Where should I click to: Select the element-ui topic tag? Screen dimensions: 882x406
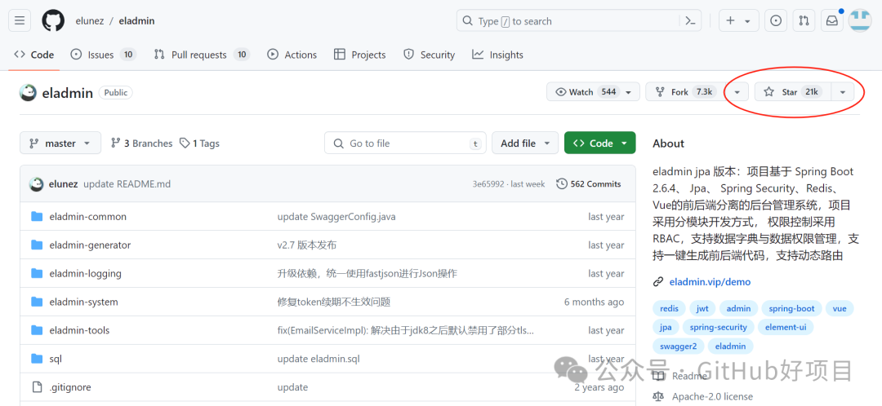tap(786, 327)
